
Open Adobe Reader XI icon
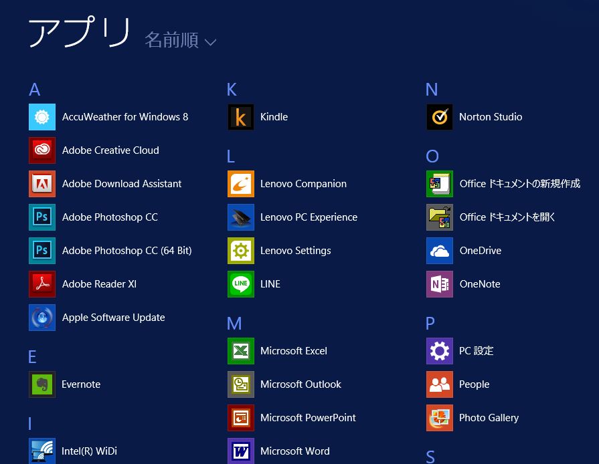(42, 284)
